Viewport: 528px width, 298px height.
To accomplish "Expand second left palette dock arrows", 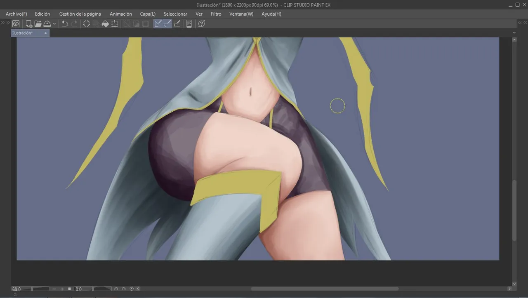I will 8,23.
